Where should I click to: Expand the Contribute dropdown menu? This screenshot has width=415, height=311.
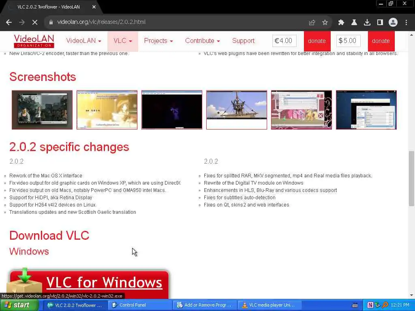(203, 41)
